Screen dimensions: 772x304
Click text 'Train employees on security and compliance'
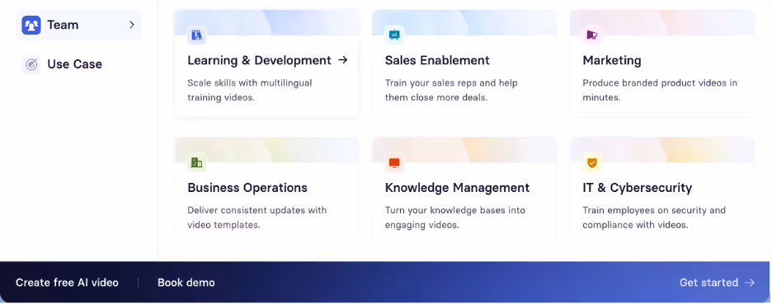pyautogui.click(x=654, y=217)
